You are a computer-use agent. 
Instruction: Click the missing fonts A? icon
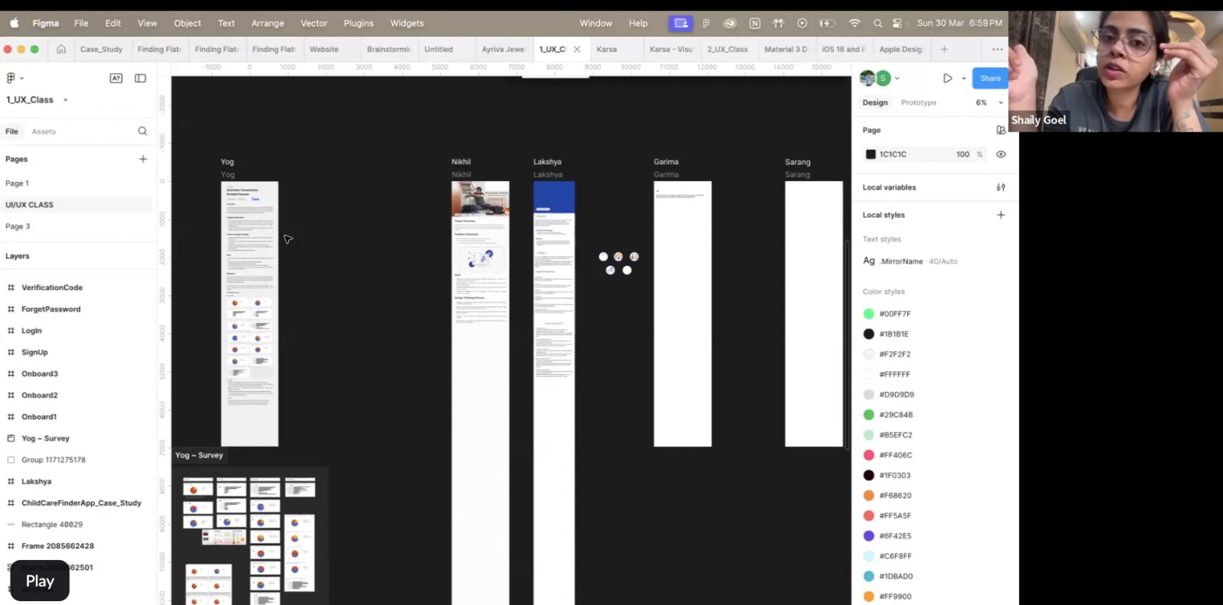(x=116, y=78)
